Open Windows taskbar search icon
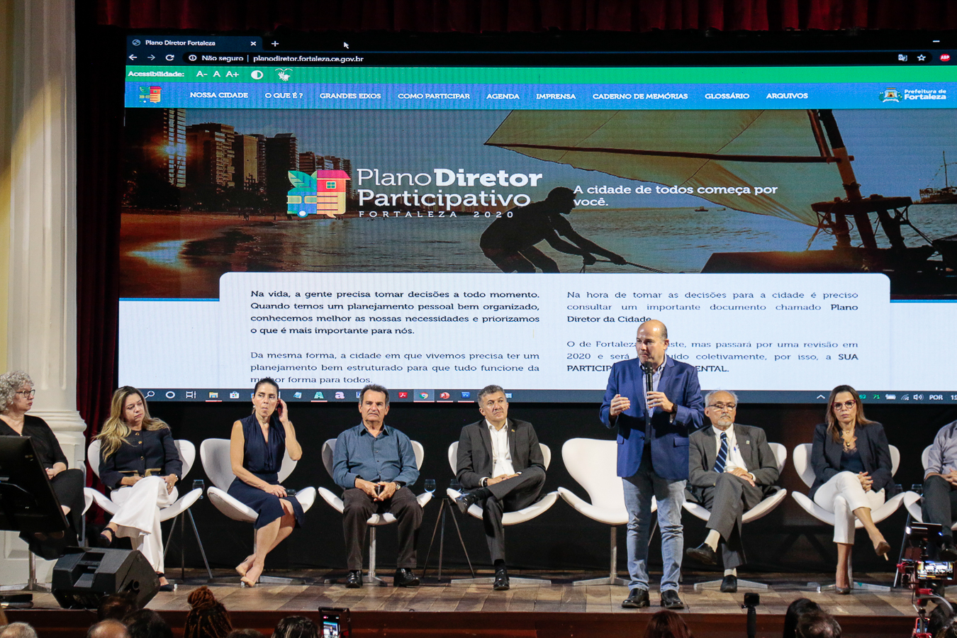Image resolution: width=957 pixels, height=638 pixels. [150, 394]
